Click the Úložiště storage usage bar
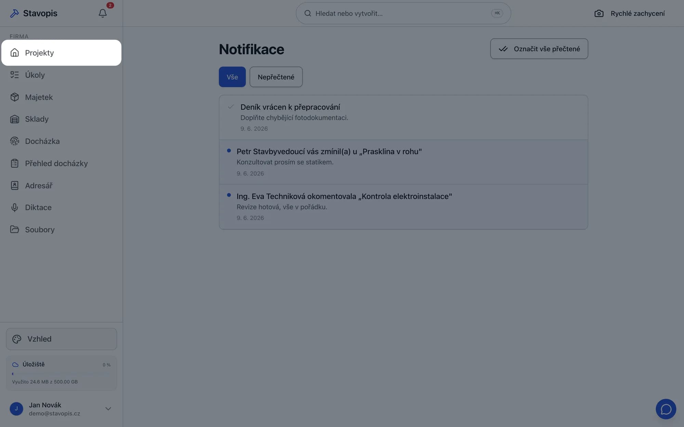Viewport: 684px width, 427px height. (62, 374)
